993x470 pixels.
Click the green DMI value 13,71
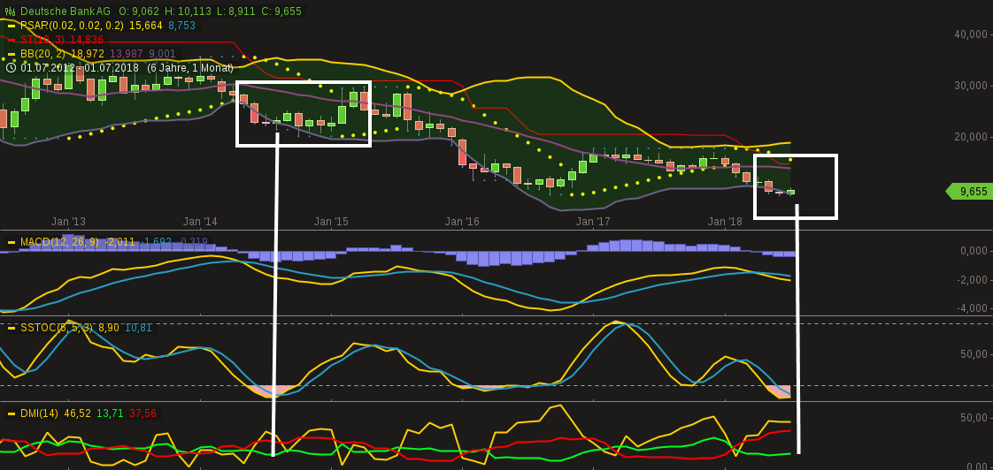(110, 413)
